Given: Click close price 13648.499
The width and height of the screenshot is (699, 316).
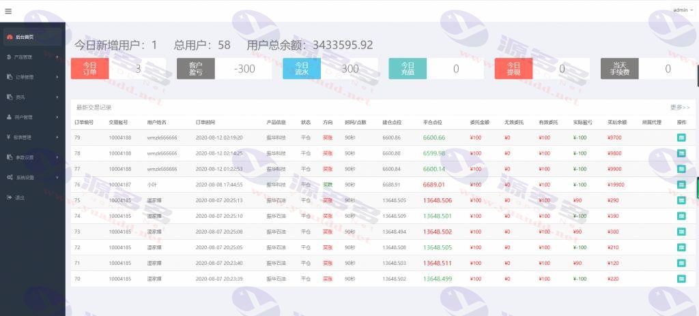Looking at the screenshot, I should [x=438, y=279].
